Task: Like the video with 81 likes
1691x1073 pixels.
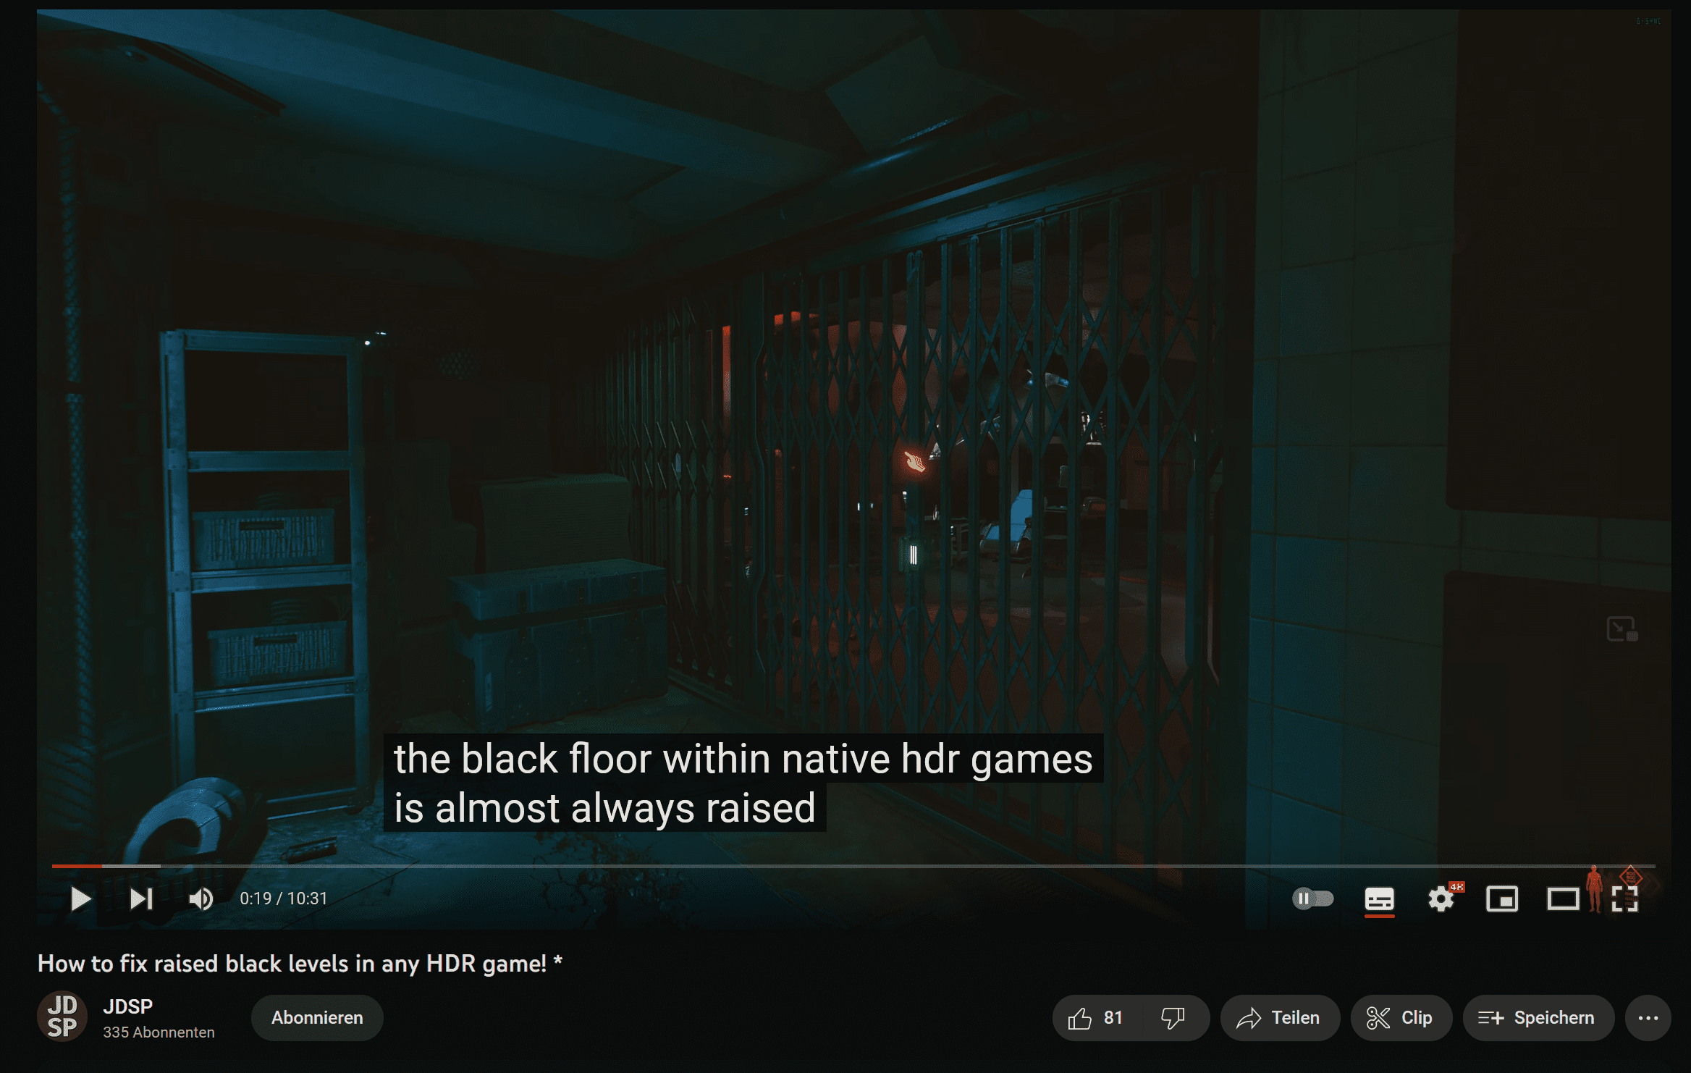Action: 1096,1018
